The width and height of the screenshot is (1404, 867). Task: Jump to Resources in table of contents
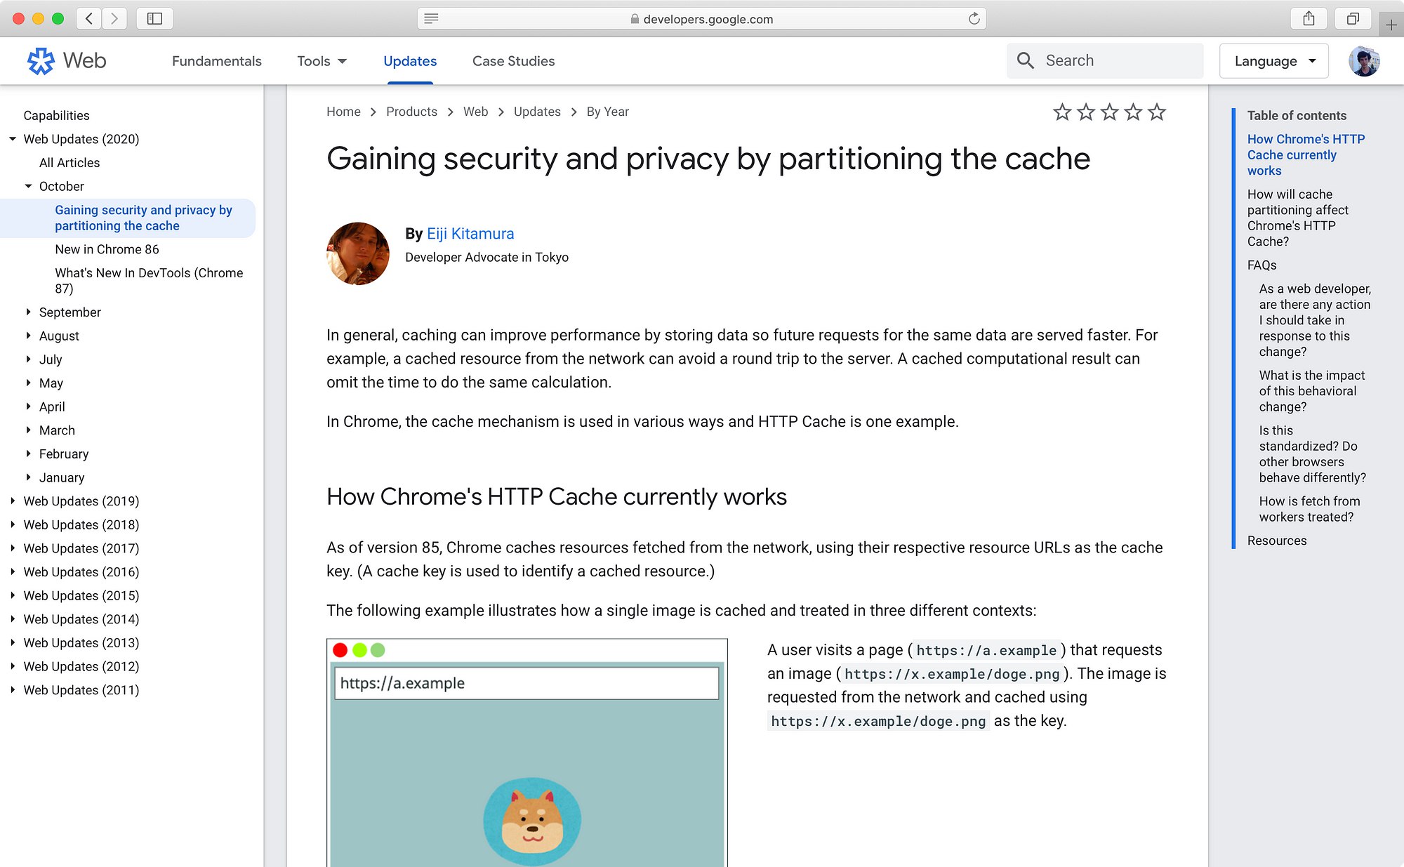pos(1277,541)
